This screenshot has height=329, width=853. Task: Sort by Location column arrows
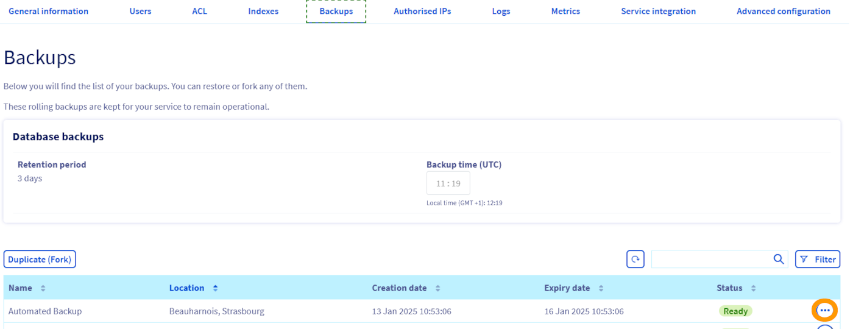(x=215, y=288)
